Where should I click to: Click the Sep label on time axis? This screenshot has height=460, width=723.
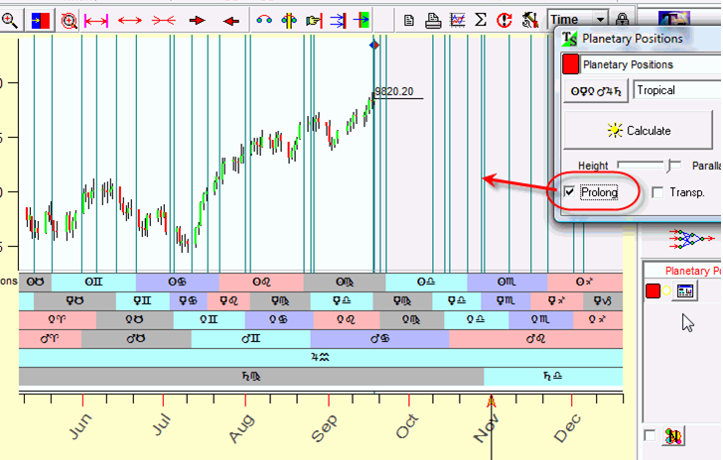pyautogui.click(x=325, y=427)
